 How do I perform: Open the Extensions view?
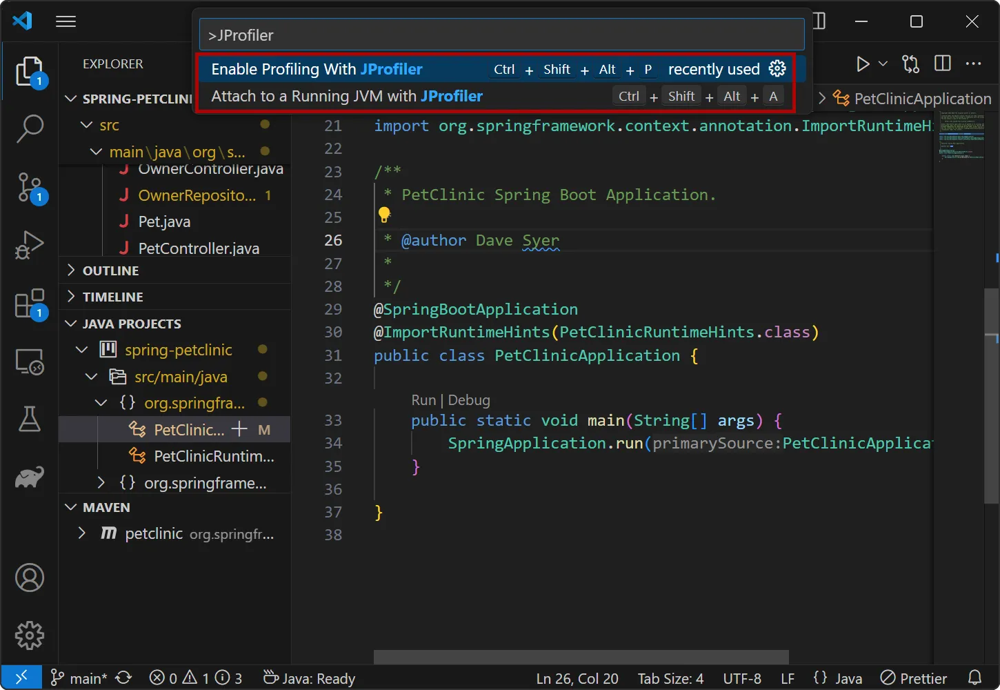(30, 303)
